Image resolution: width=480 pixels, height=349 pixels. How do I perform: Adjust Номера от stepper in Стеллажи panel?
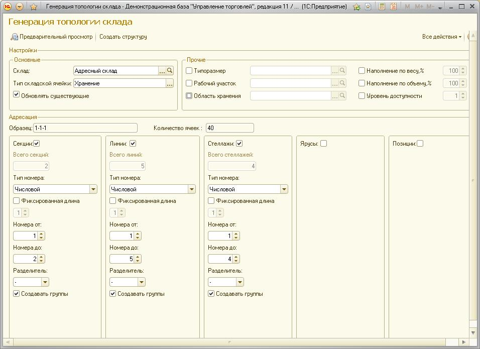pyautogui.click(x=235, y=236)
